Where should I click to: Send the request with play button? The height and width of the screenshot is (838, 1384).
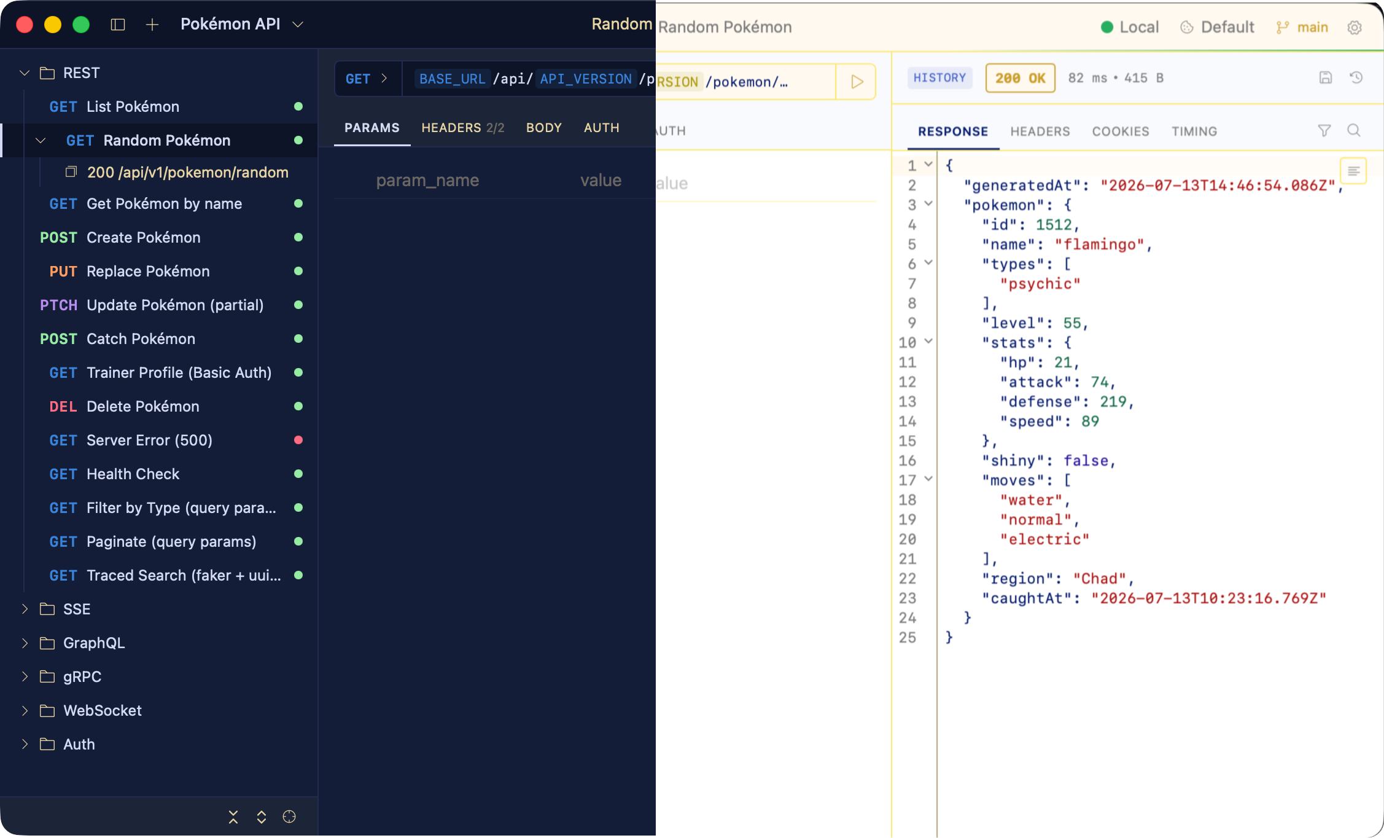coord(857,82)
